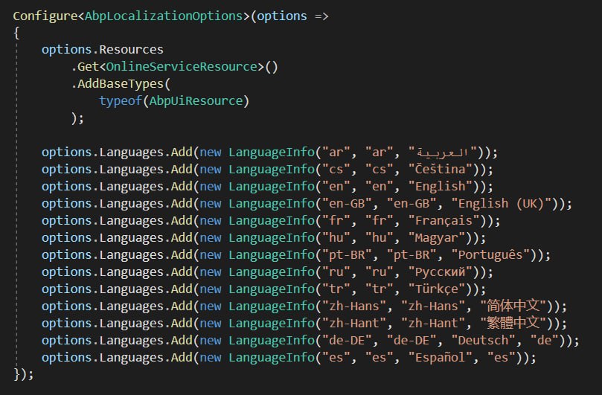Viewport: 602px width, 395px height.
Task: Click the first "zh-Hant" culture string
Action: [x=354, y=324]
